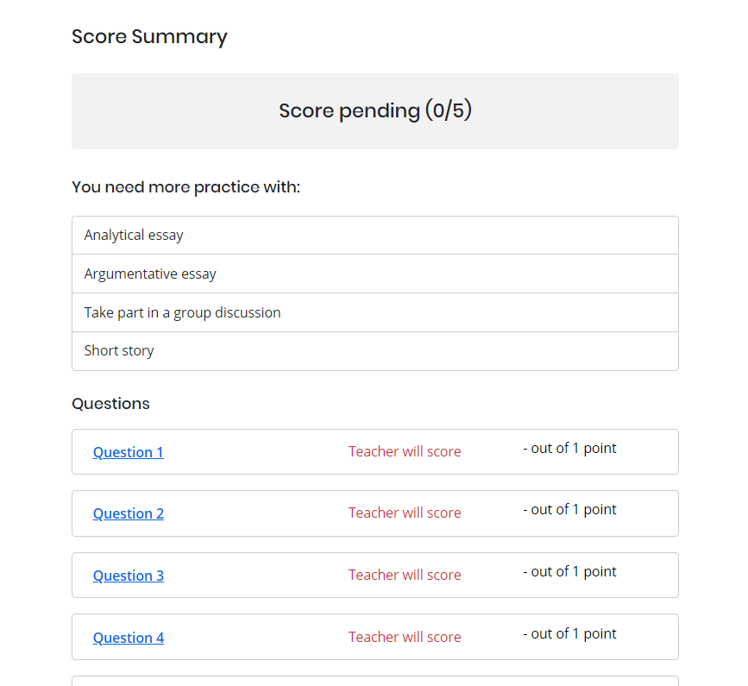Open Question 3 details

[128, 576]
